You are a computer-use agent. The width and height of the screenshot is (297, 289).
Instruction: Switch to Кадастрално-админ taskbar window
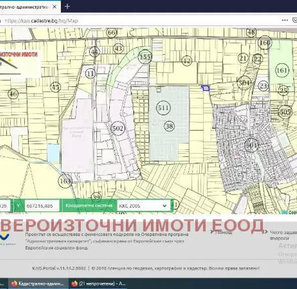pyautogui.click(x=39, y=283)
